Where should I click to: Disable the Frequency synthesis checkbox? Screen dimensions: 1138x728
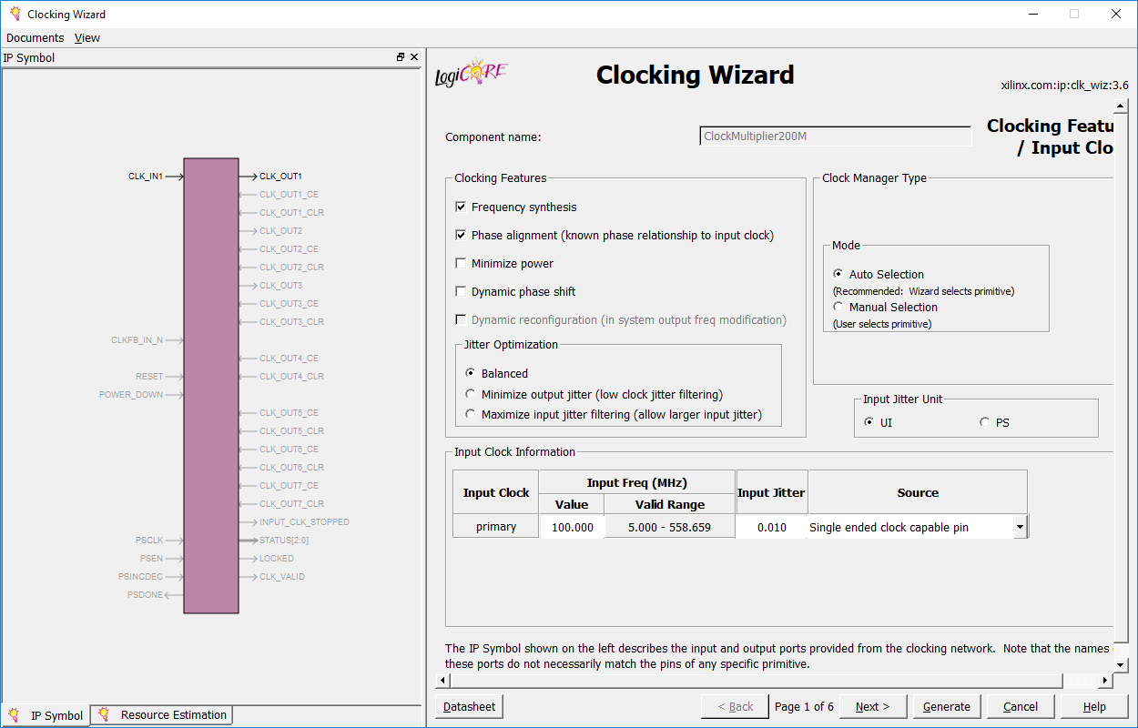pos(461,207)
